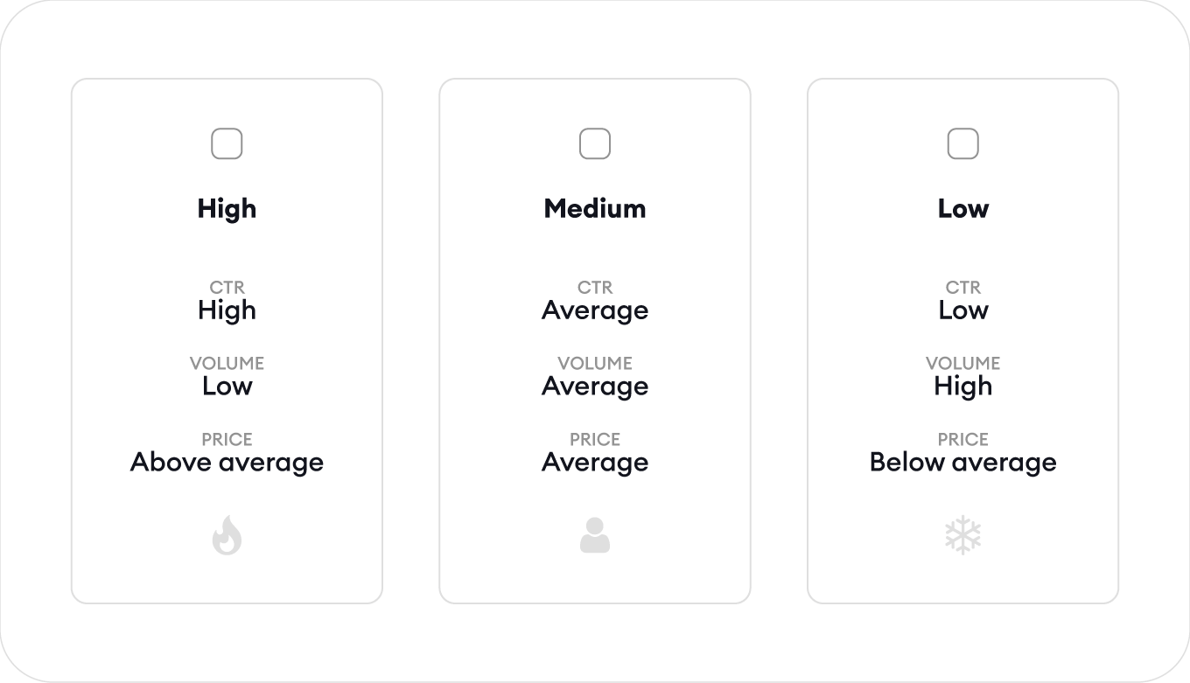Click the flame icon in High card
Viewport: 1190px width, 683px height.
(227, 535)
